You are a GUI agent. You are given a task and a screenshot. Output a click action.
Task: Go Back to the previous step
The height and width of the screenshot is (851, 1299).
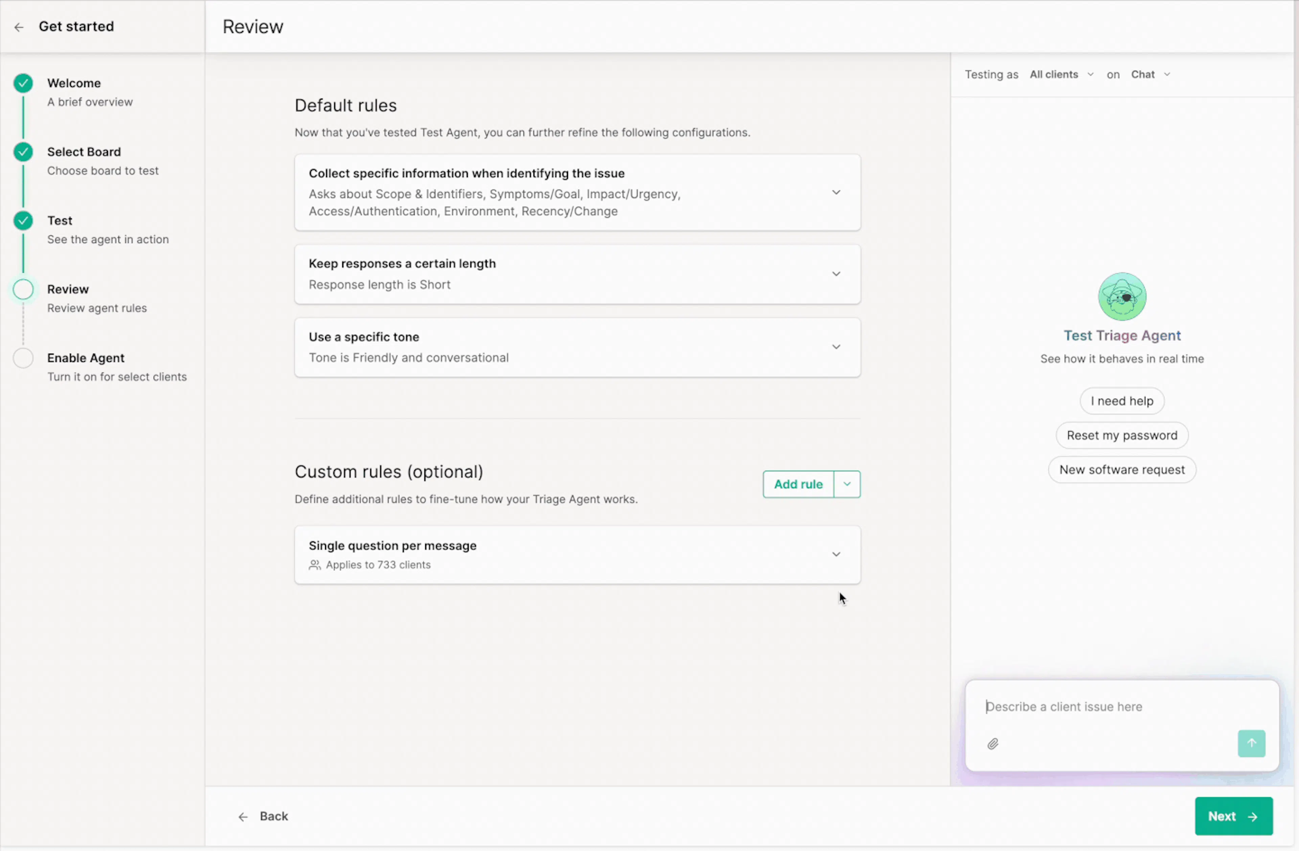(263, 816)
